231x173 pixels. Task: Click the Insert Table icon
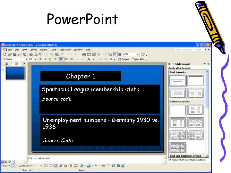pyautogui.click(x=89, y=54)
